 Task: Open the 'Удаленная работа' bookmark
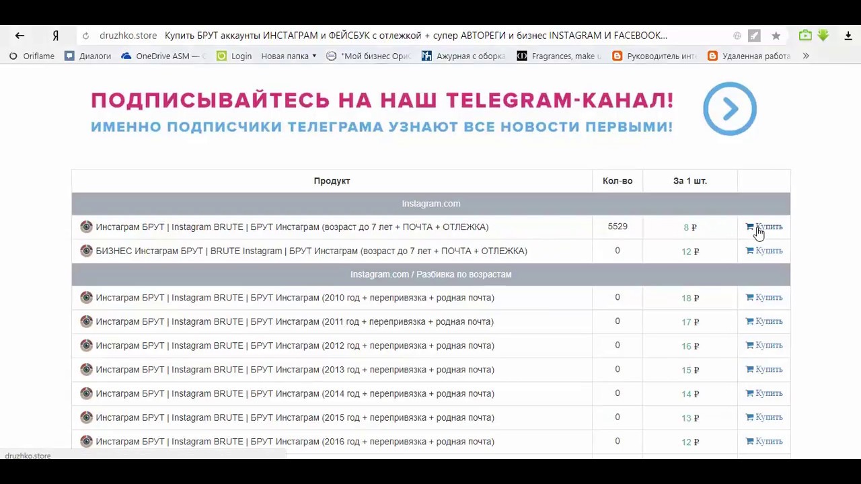(x=749, y=56)
